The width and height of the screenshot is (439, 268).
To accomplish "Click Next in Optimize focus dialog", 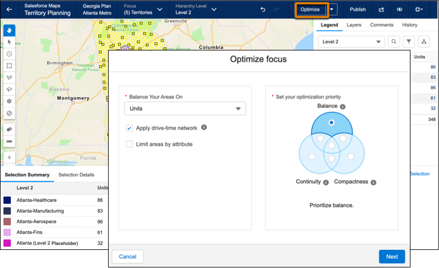I will coord(392,256).
